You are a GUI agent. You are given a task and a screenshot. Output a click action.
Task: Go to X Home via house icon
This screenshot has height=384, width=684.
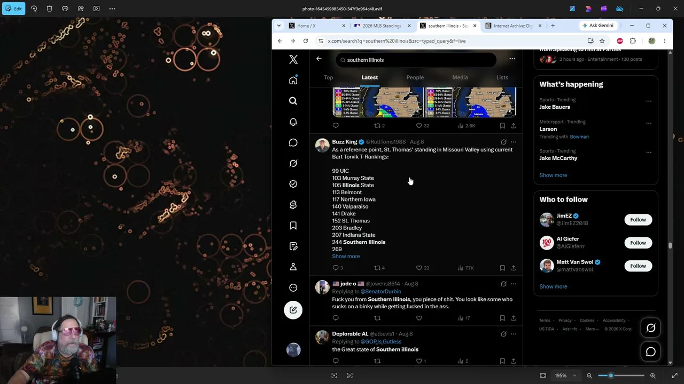[x=293, y=80]
